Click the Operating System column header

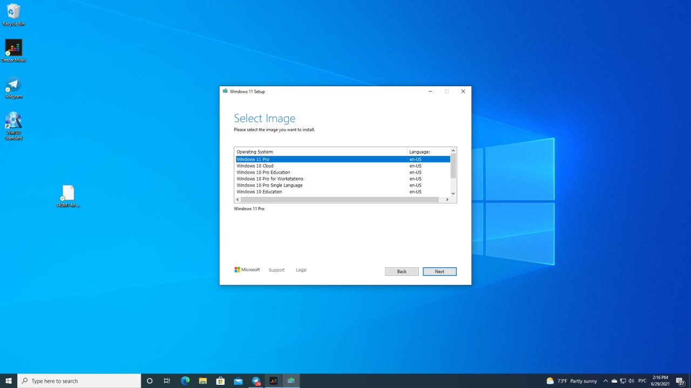point(321,152)
